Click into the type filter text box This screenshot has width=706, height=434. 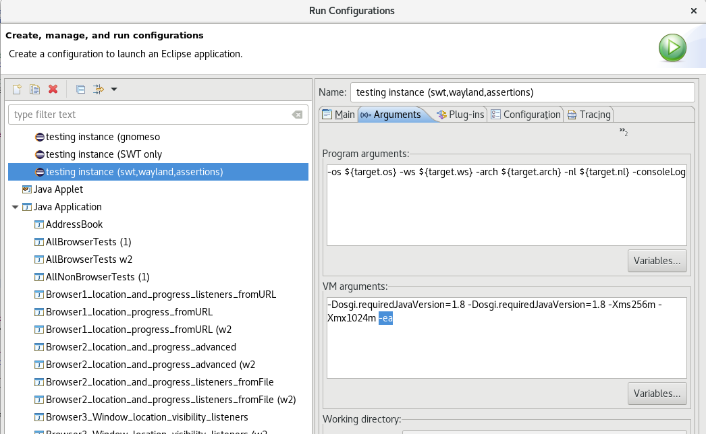tap(148, 115)
